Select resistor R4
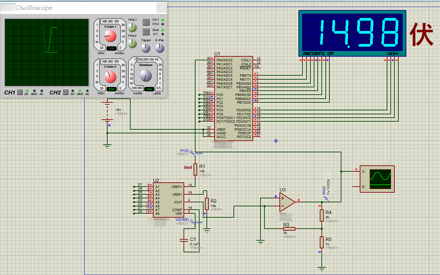The image size is (440, 275). coord(322,215)
